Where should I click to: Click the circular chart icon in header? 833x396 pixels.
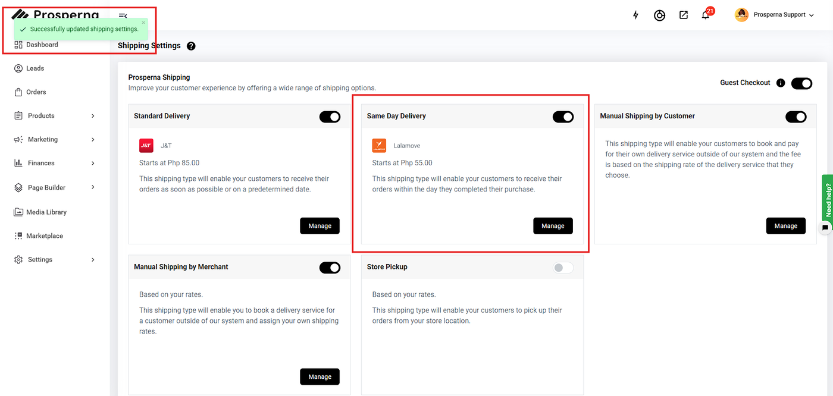tap(659, 15)
